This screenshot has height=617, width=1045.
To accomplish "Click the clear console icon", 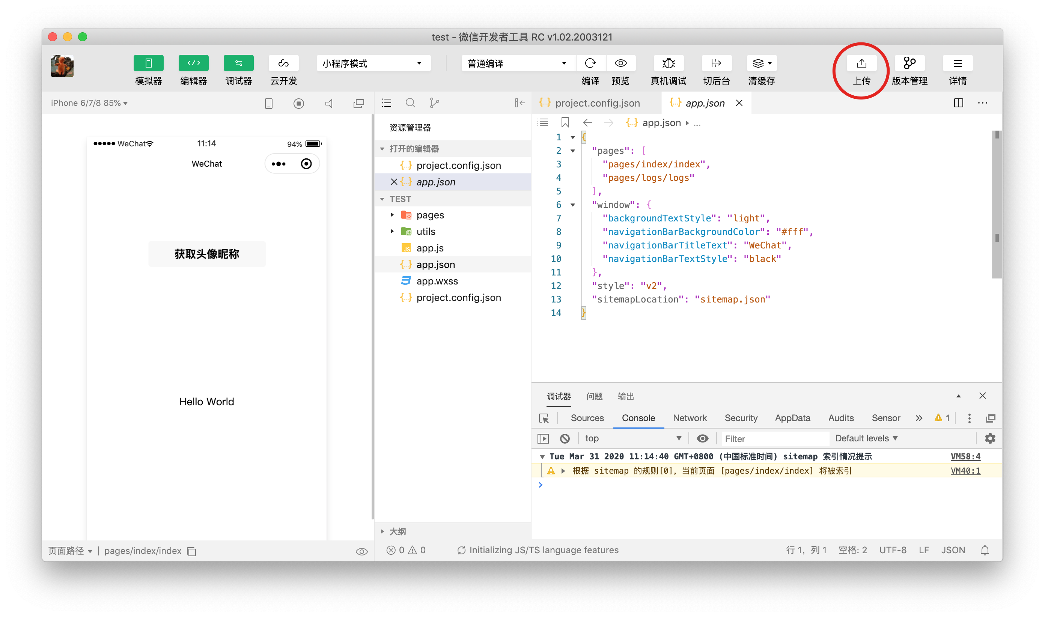I will pos(564,438).
